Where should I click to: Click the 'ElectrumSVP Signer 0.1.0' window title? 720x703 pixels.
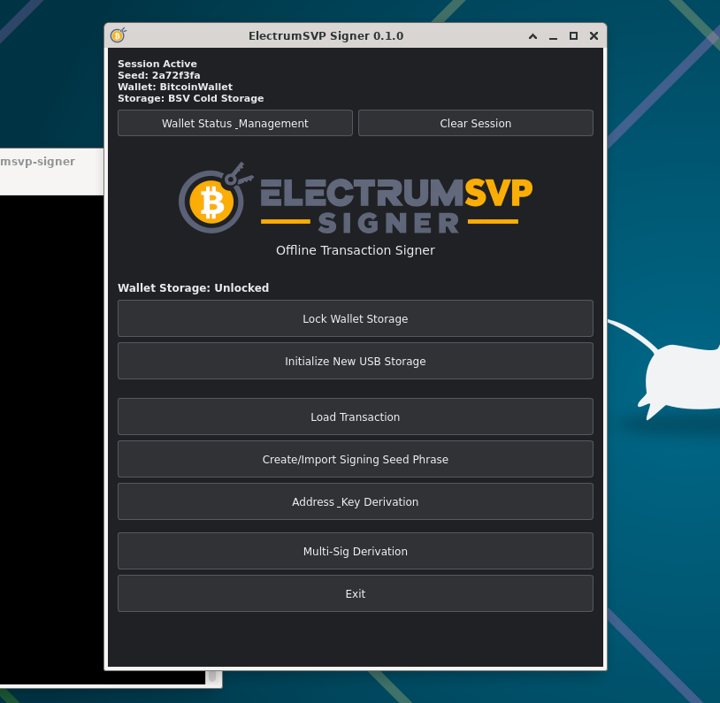click(x=326, y=36)
